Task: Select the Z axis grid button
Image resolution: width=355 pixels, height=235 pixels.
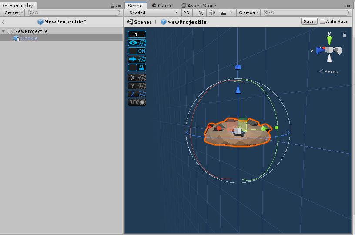Action: click(137, 94)
